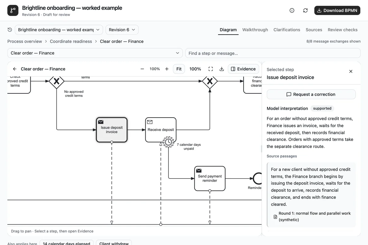
Task: Select the end event after Send payment reminder
Action: tap(258, 178)
